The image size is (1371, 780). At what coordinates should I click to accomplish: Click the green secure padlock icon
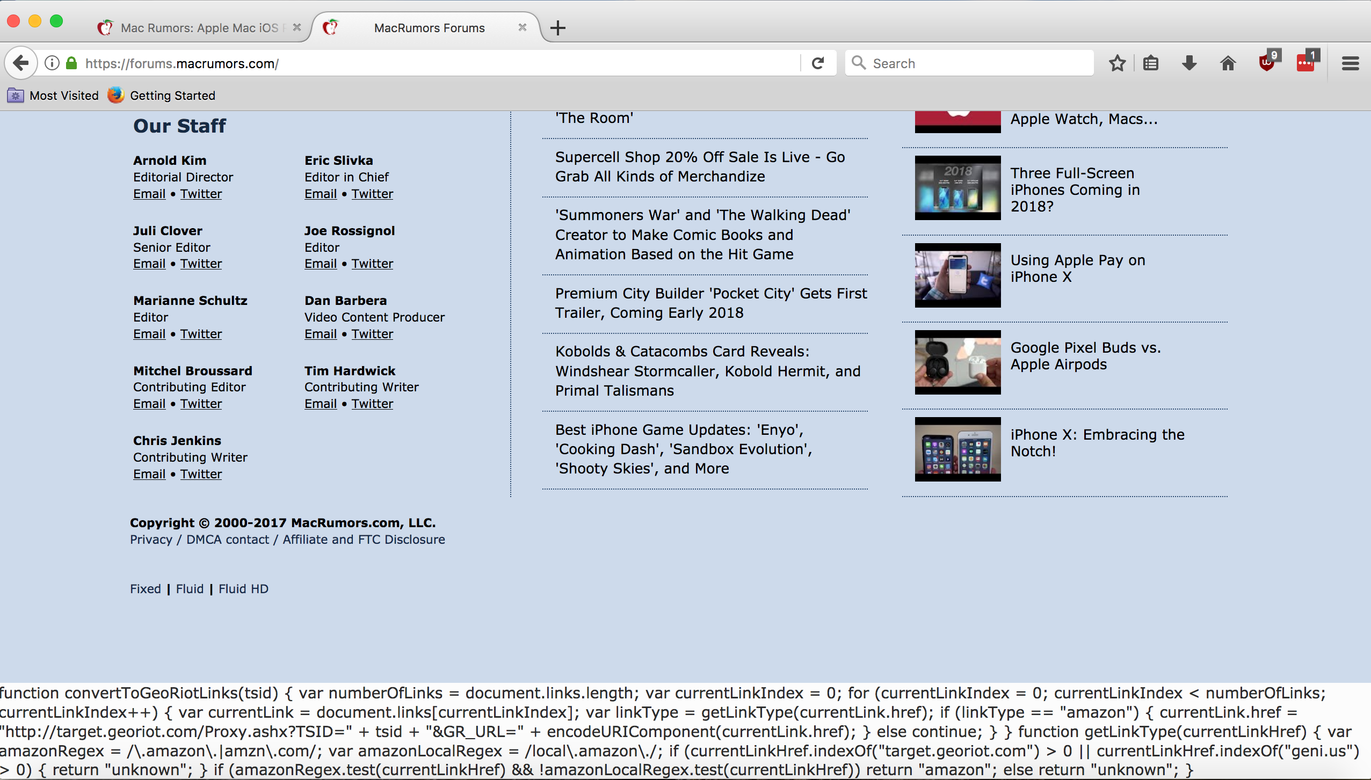point(71,63)
